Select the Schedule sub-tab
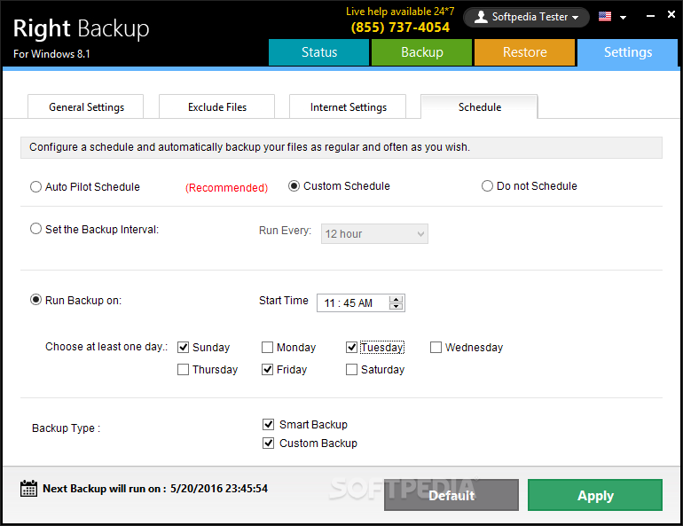The height and width of the screenshot is (526, 683). pos(479,106)
